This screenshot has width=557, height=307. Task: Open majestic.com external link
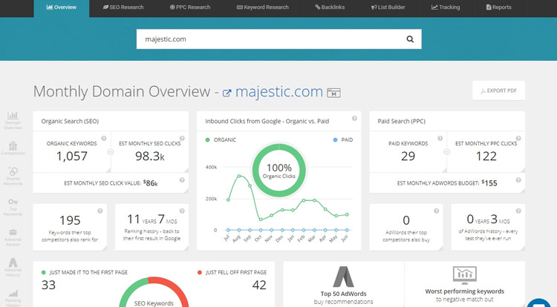[278, 92]
